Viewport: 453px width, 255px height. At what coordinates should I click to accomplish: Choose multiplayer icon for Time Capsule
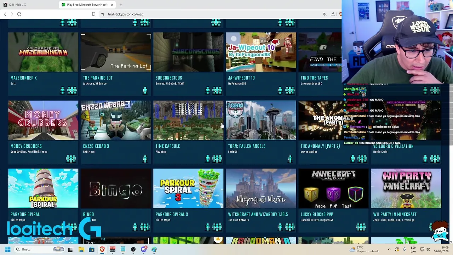coord(217,159)
